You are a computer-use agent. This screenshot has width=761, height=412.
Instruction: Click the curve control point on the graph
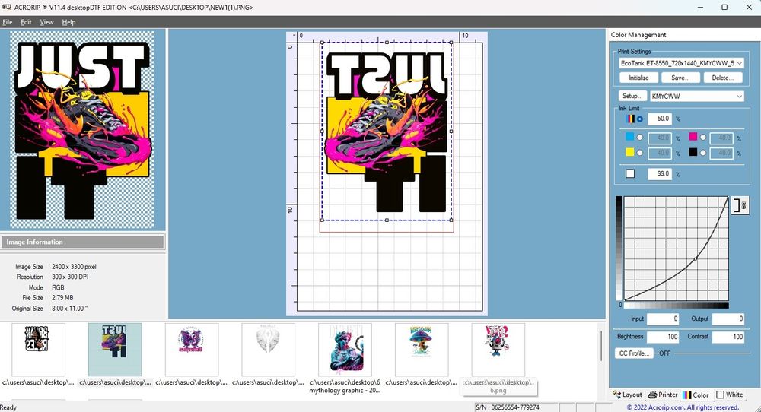(x=696, y=259)
